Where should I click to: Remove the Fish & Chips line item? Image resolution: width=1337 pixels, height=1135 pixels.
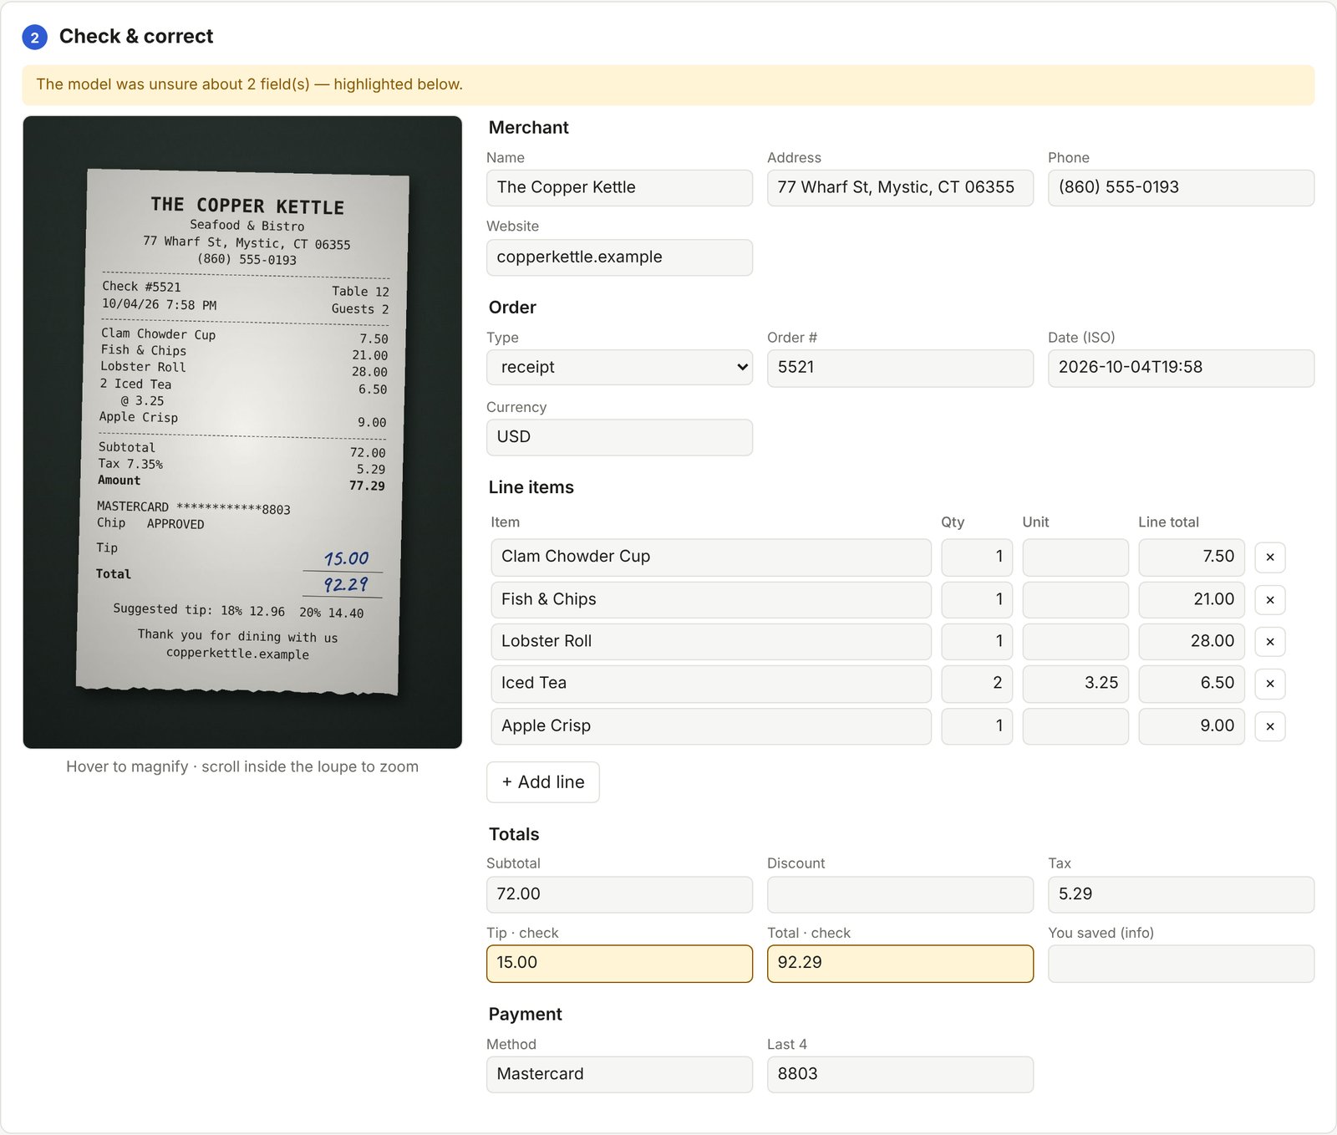click(x=1269, y=600)
